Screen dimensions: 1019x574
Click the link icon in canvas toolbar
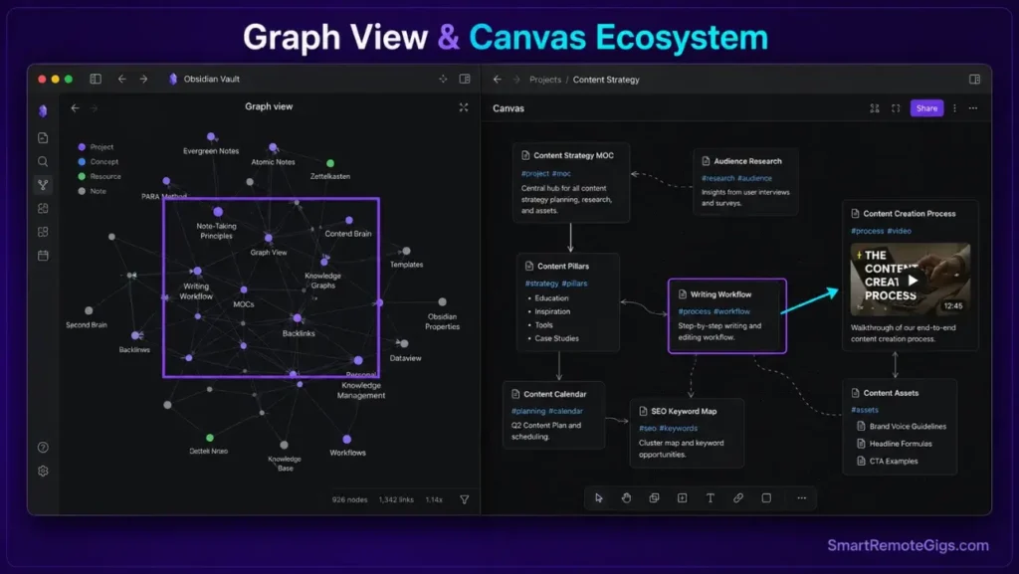[x=738, y=498]
